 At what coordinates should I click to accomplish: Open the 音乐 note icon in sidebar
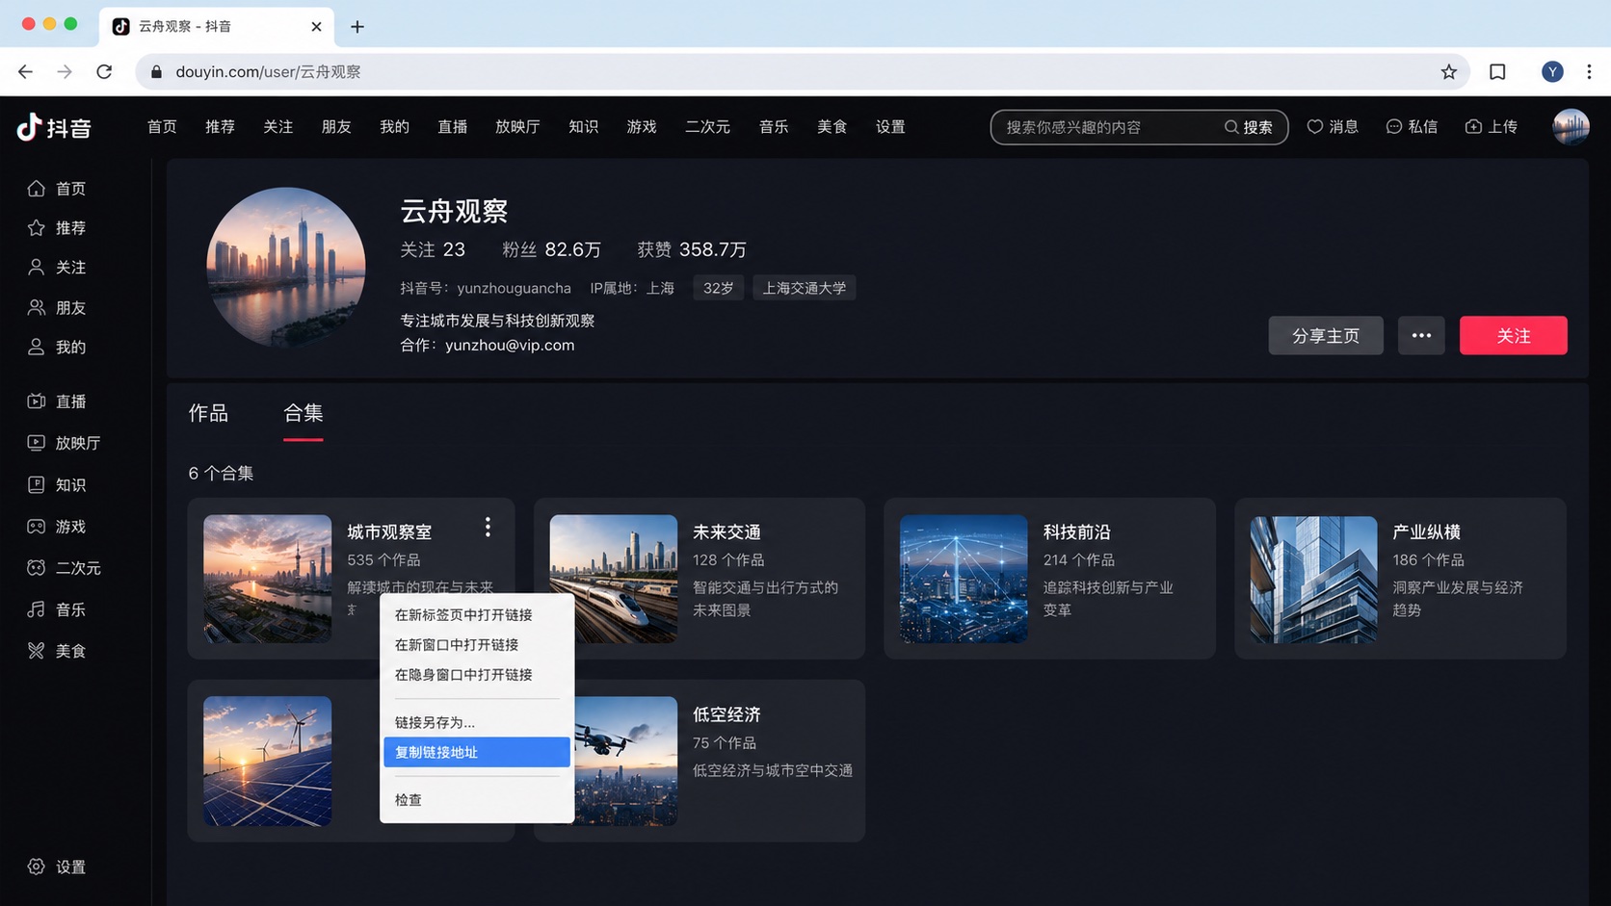[x=36, y=608]
